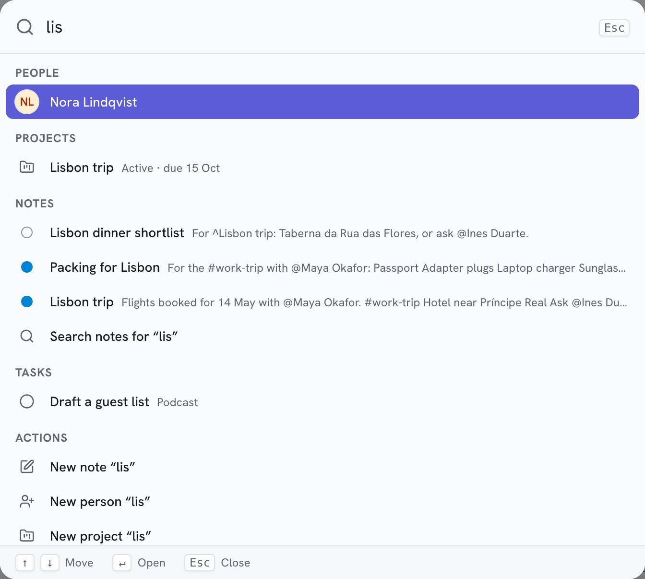Choose New note "lis" action
Screen dimensions: 645x579
[x=322, y=467]
